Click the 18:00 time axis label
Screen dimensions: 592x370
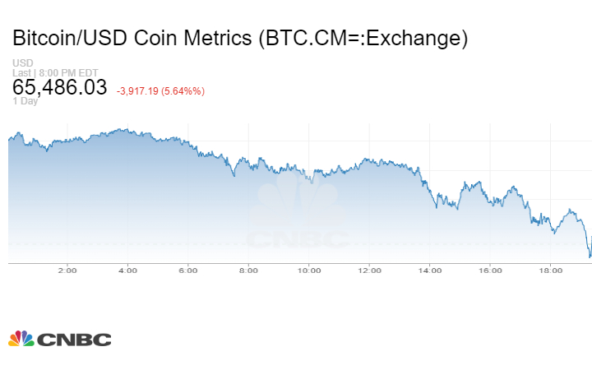(x=551, y=270)
